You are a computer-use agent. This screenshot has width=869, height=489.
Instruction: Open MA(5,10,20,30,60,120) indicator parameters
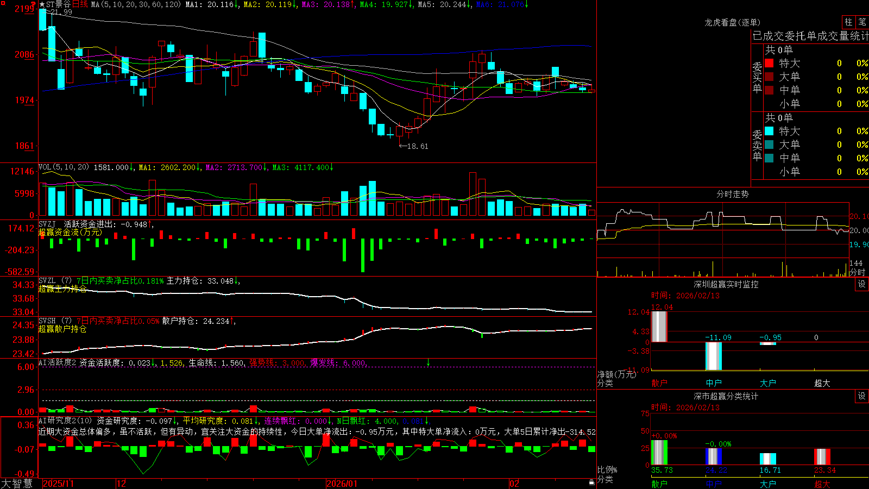point(136,4)
